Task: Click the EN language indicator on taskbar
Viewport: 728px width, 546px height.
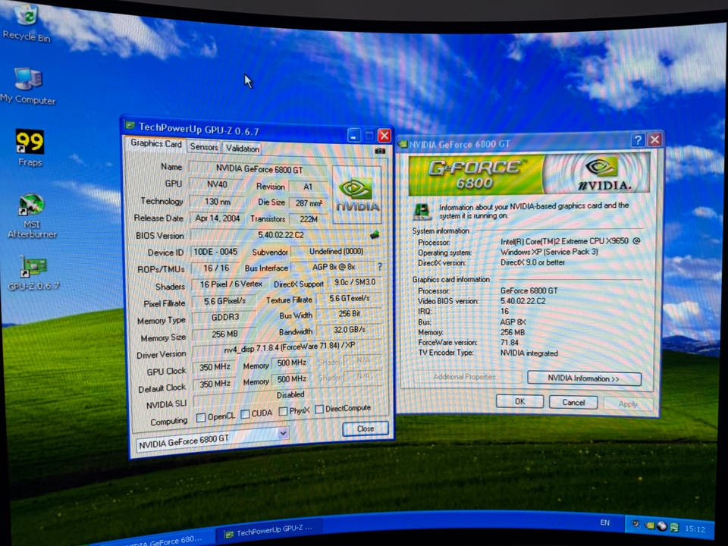Action: click(x=604, y=522)
